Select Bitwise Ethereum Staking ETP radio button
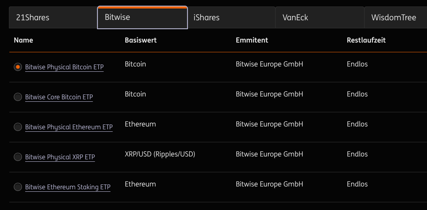The image size is (427, 210). pyautogui.click(x=18, y=187)
